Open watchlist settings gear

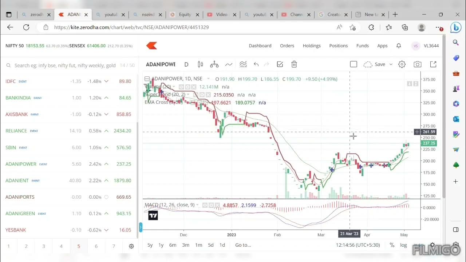click(131, 246)
